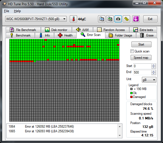Screen dimensions: 163x143
Task: Decrease the End value with down arrow
Action: (154, 74)
